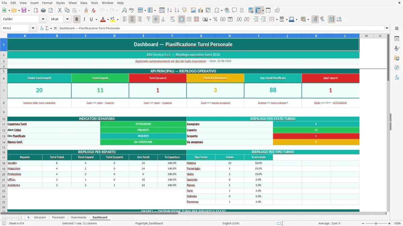403x226 pixels.
Task: Open the Data menu
Action: 84,3
